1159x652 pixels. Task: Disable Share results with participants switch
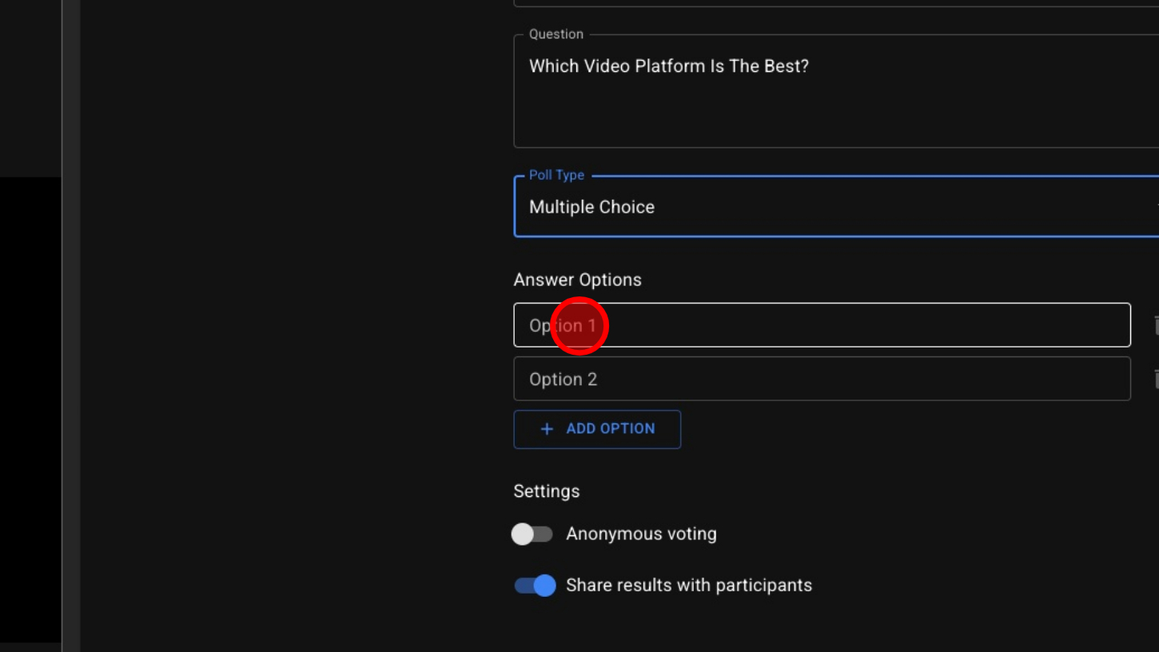pos(535,586)
